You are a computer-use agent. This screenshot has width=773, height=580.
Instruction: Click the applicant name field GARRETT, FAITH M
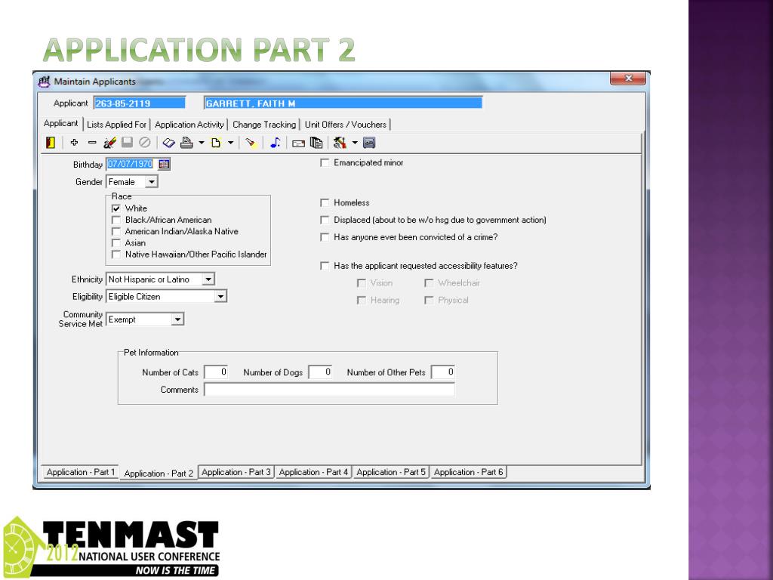(343, 103)
